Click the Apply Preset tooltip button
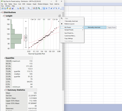122x111 pixels. click(112, 28)
